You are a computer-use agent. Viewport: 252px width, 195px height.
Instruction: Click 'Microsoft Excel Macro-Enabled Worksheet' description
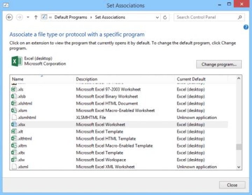pos(115,110)
